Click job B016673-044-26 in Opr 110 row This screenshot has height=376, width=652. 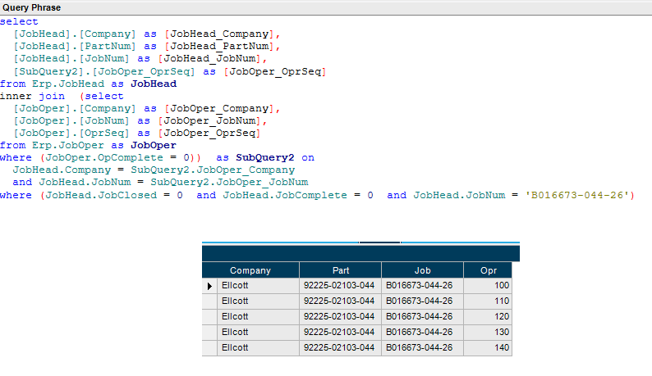pyautogui.click(x=422, y=301)
